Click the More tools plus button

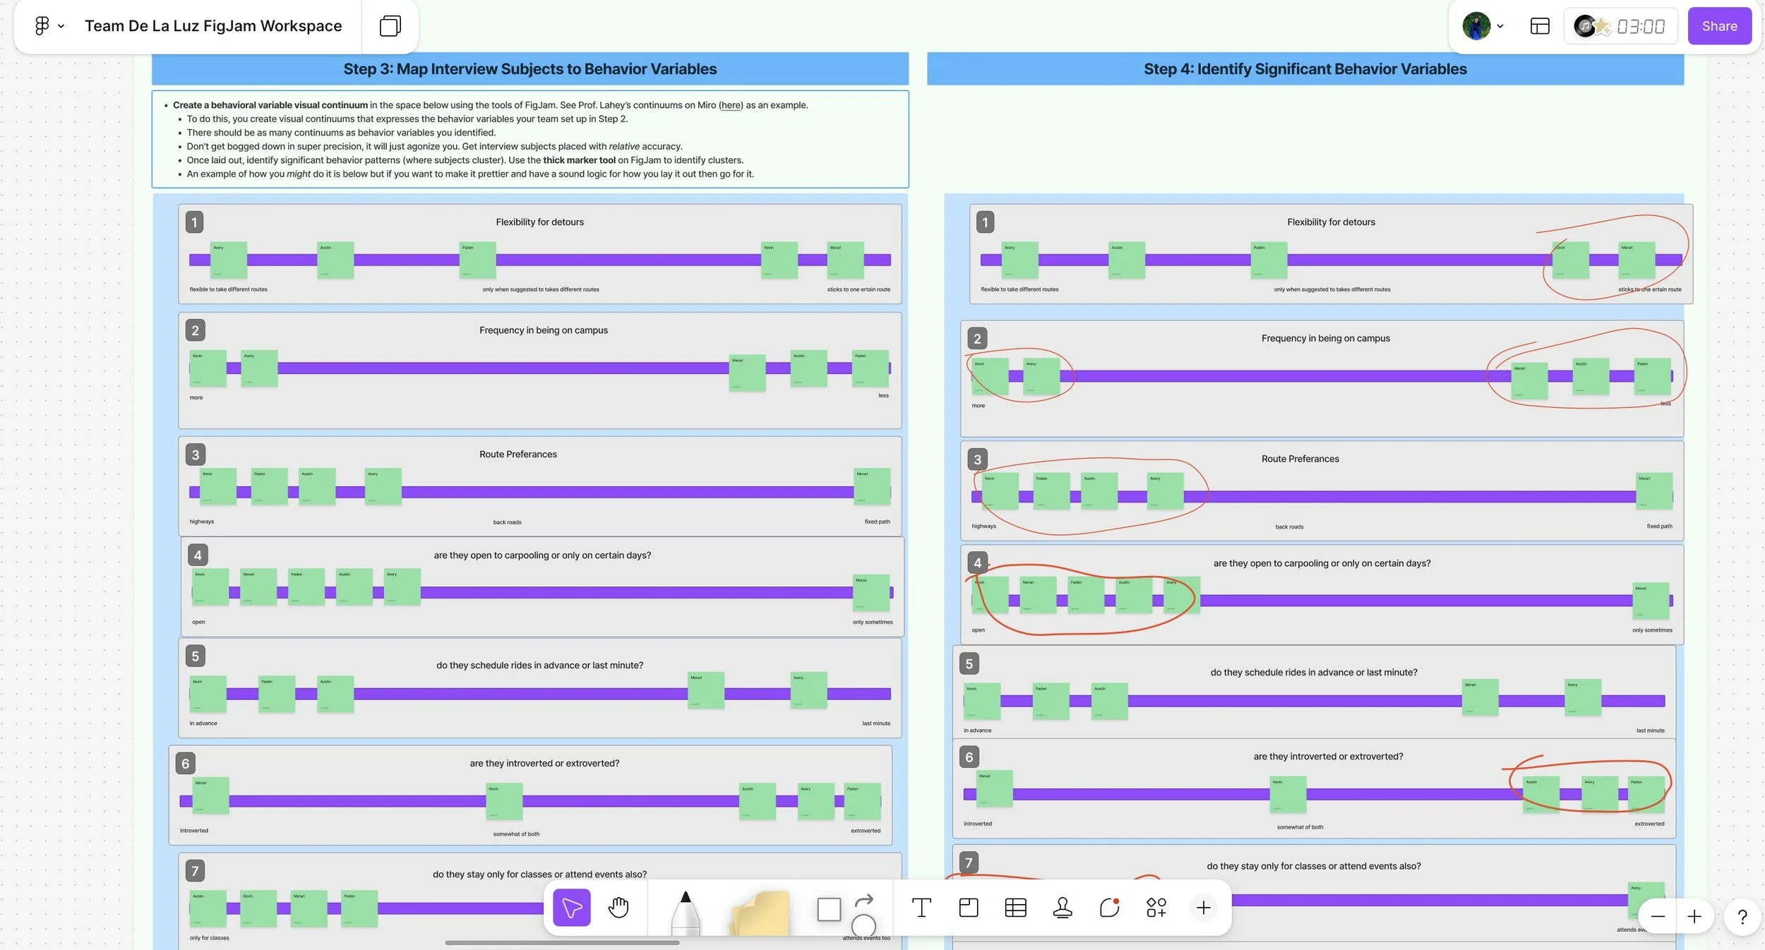click(1203, 908)
